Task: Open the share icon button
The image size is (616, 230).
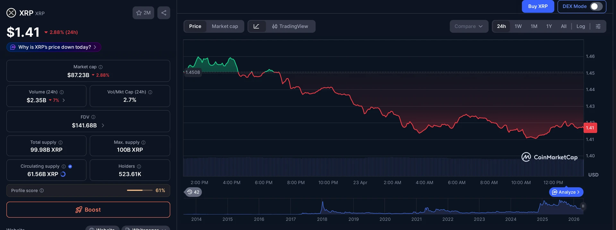Action: click(164, 13)
